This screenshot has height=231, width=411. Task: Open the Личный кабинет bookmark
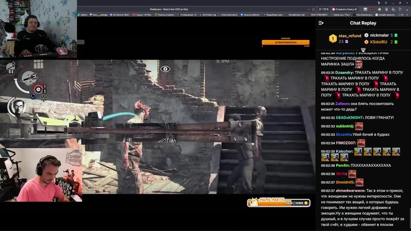point(251,15)
